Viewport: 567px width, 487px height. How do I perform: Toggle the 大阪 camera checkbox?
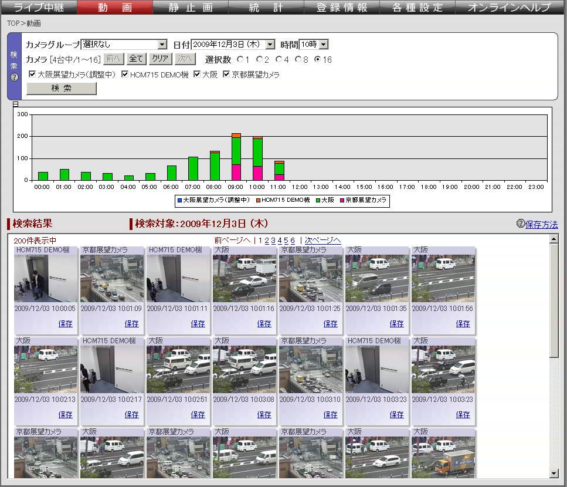[197, 74]
